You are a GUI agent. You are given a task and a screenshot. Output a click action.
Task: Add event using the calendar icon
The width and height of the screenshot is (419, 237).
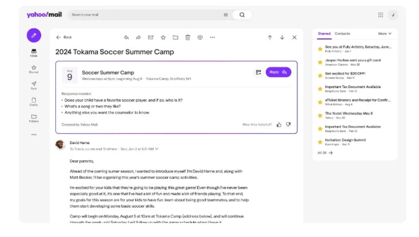(259, 72)
